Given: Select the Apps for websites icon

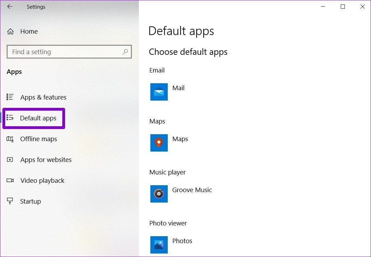Looking at the screenshot, I should [x=10, y=160].
